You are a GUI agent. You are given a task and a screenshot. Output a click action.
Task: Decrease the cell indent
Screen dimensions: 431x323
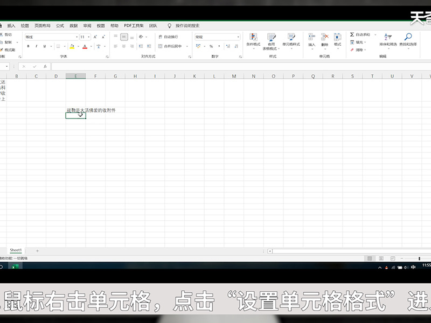pos(141,46)
